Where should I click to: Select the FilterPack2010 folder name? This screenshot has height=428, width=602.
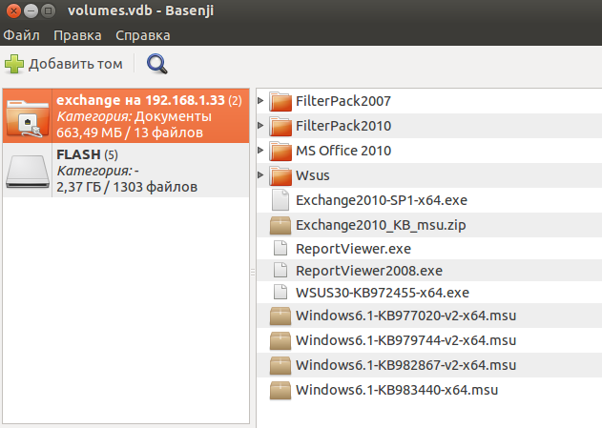point(343,126)
